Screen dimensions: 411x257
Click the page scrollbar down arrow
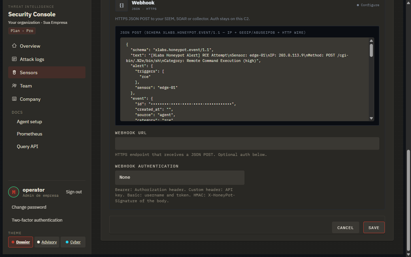coord(408,254)
